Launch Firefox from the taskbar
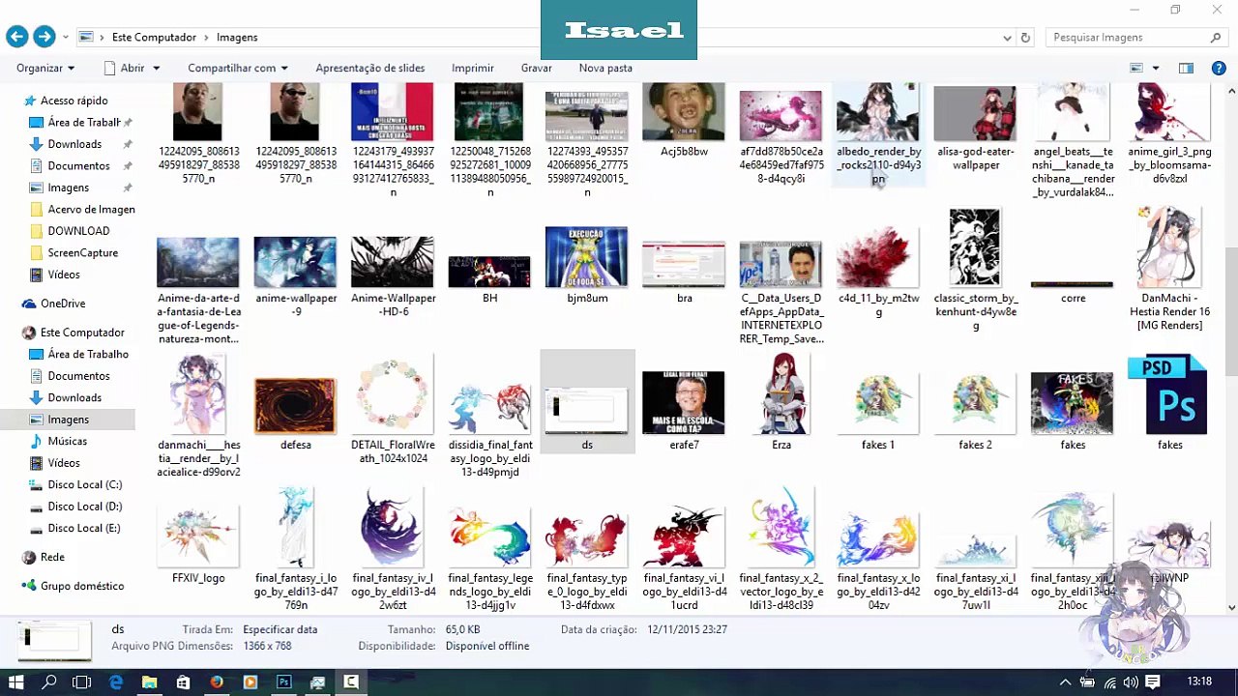This screenshot has width=1238, height=696. click(x=217, y=681)
